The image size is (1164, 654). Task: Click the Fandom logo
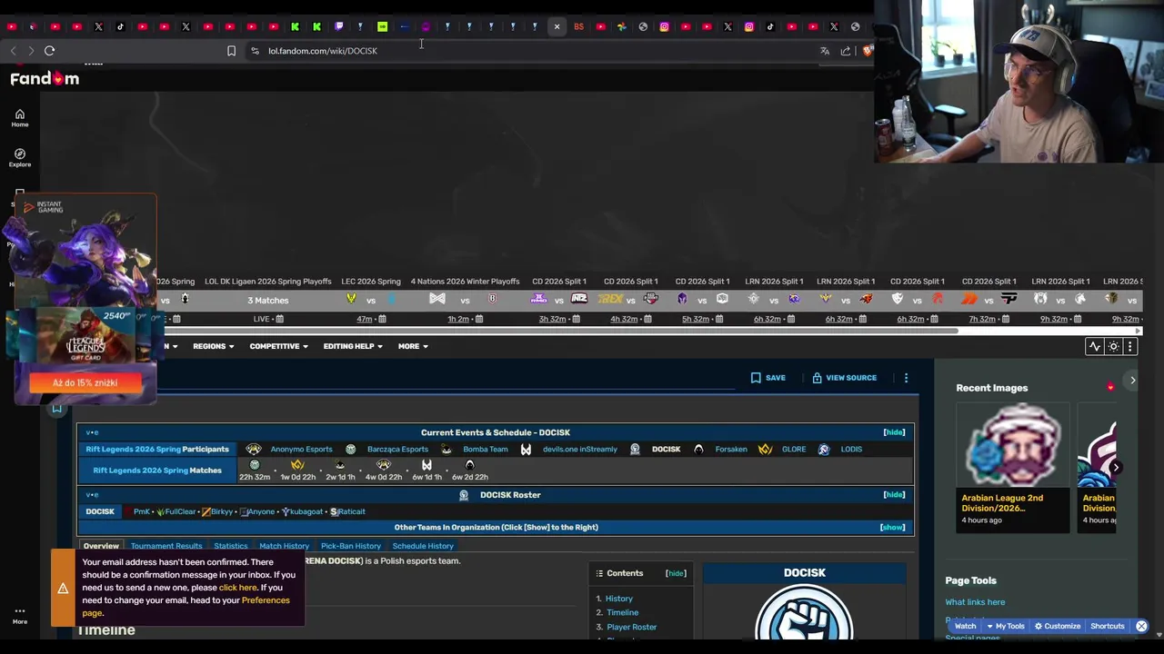point(45,79)
